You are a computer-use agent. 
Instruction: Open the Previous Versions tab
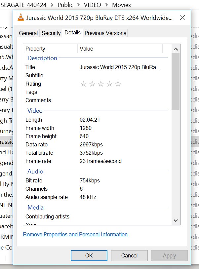tap(105, 33)
